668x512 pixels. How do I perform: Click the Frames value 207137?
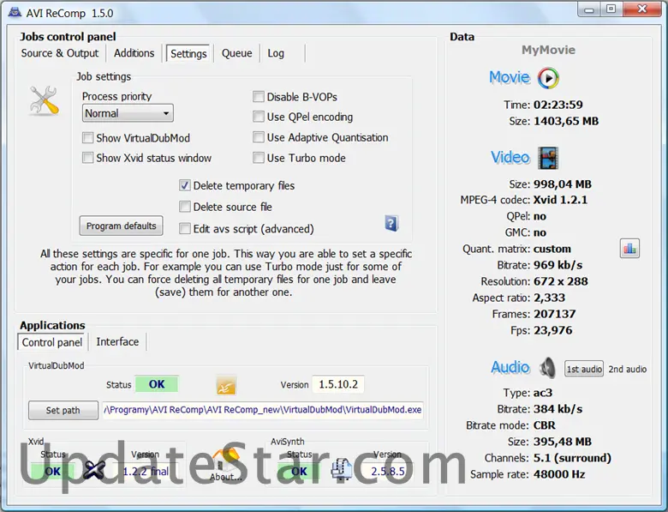(x=555, y=314)
